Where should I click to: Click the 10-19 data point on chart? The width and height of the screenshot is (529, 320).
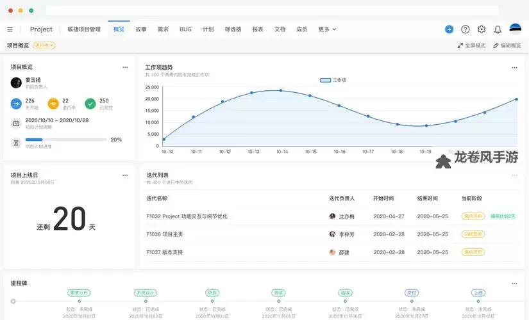coord(426,126)
